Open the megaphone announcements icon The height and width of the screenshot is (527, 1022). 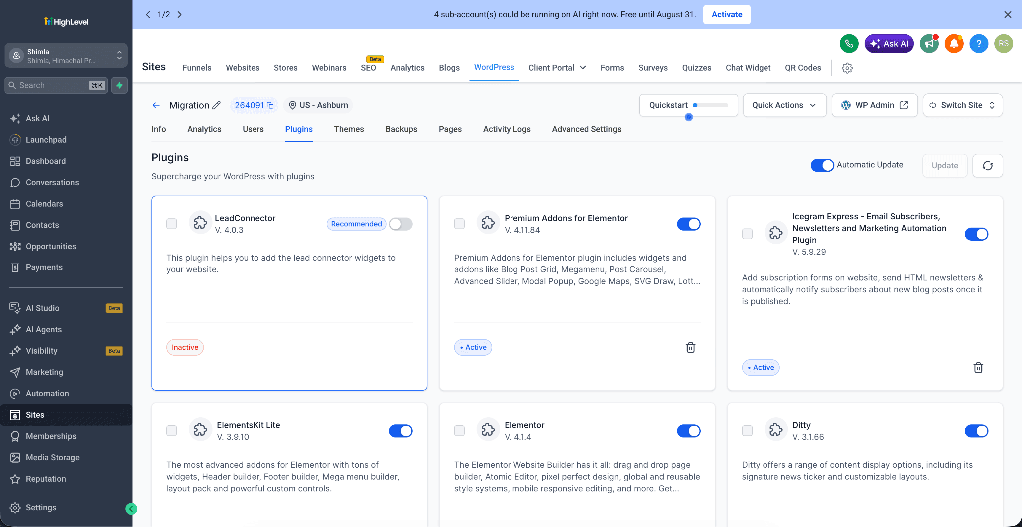[929, 44]
